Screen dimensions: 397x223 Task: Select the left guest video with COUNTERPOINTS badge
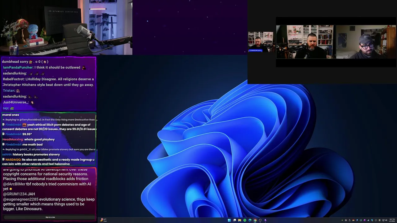point(261,42)
